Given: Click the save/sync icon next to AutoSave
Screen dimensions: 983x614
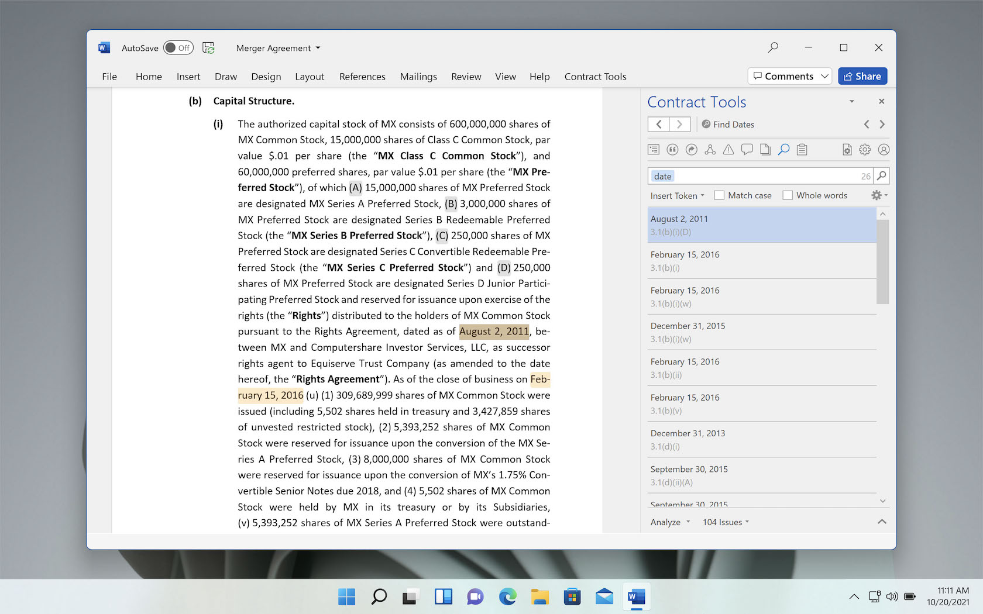Looking at the screenshot, I should [x=208, y=48].
